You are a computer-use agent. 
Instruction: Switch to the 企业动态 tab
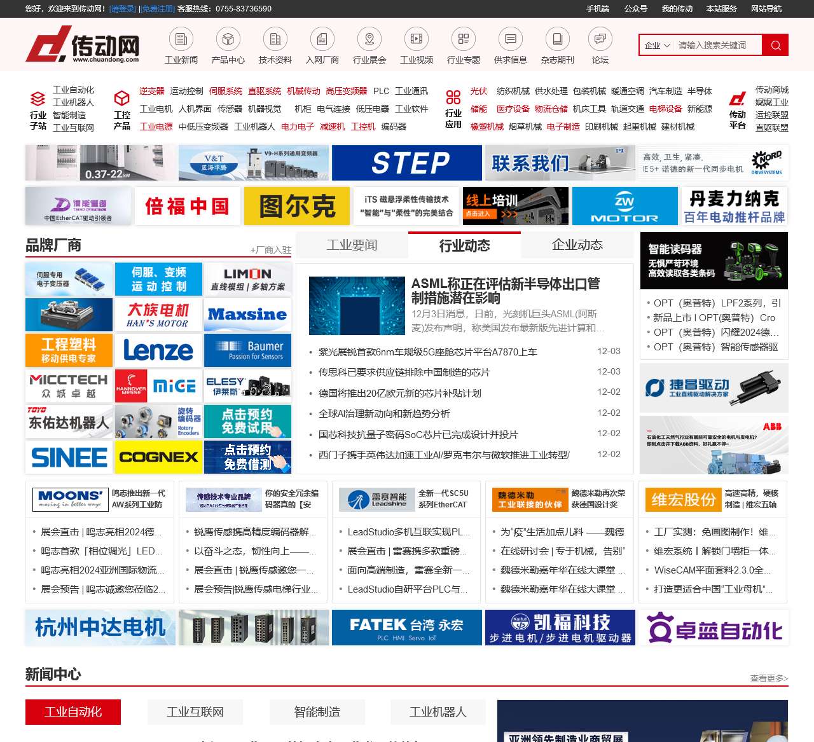576,245
